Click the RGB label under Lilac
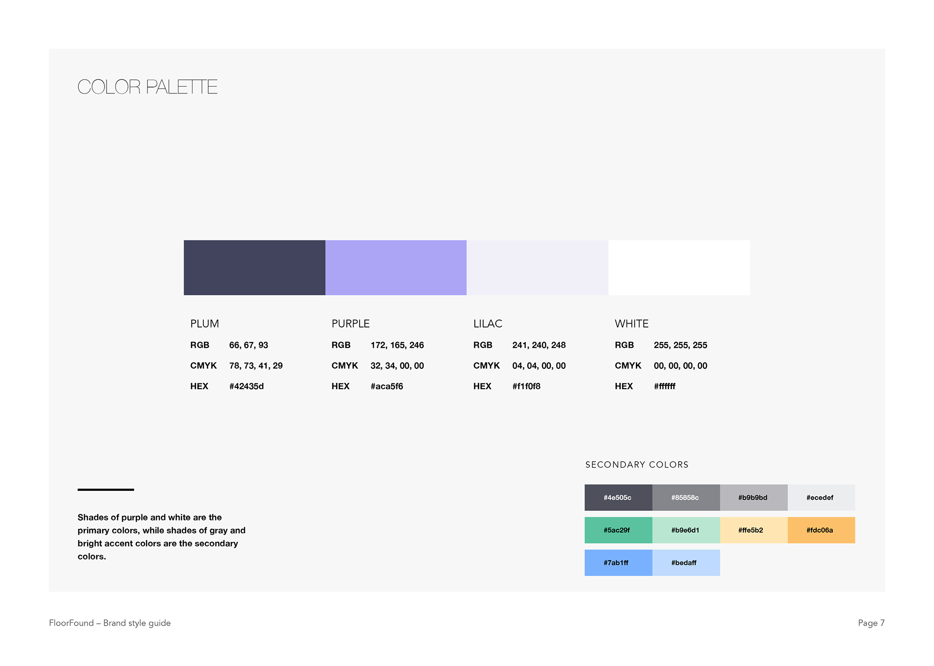The width and height of the screenshot is (934, 666). pos(483,345)
